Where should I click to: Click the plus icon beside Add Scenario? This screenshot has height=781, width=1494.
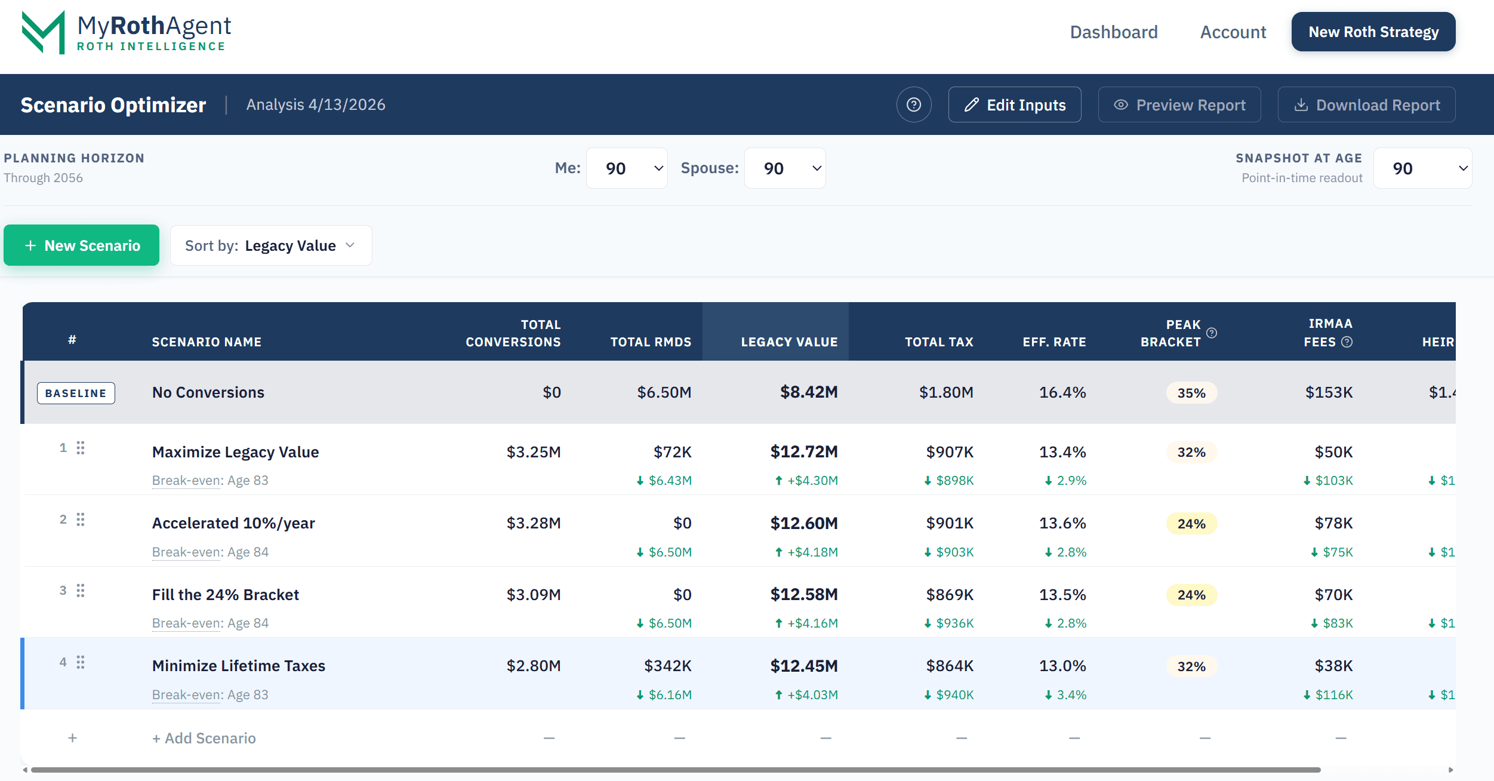tap(72, 738)
